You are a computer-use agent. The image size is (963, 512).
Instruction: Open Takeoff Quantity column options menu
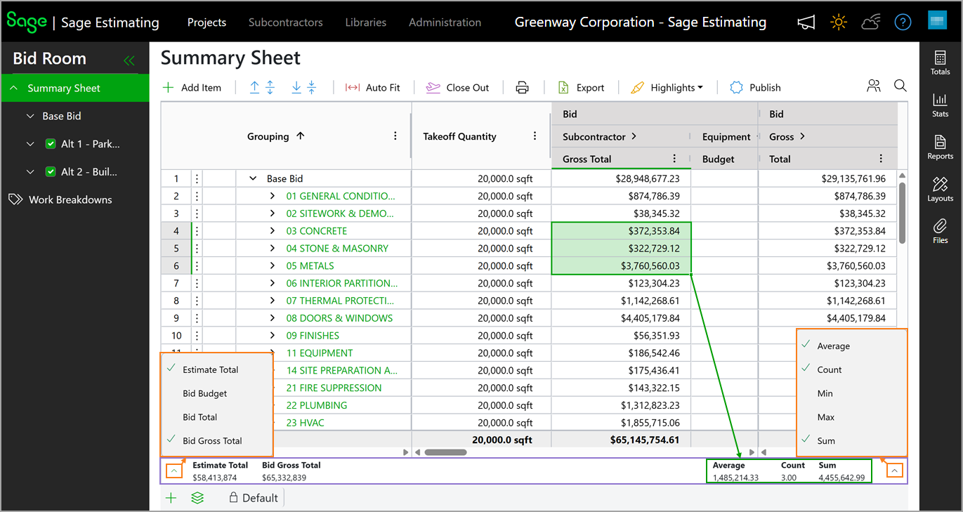point(535,136)
